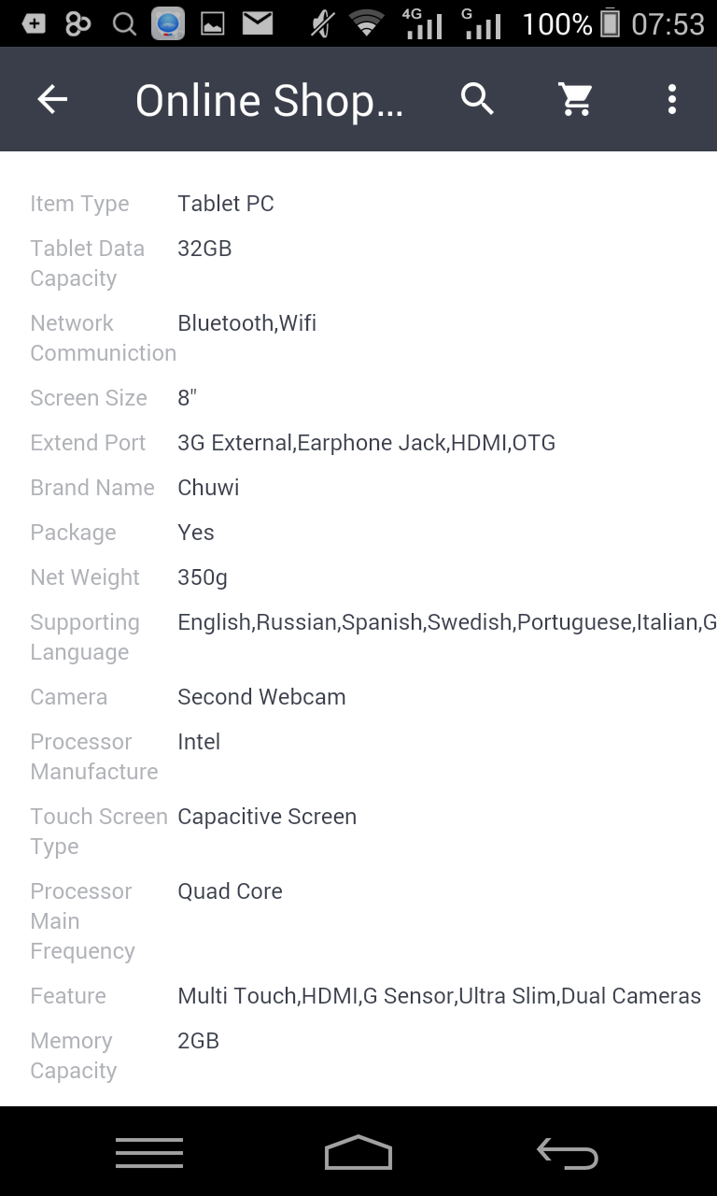
Task: Tap the battery icon in status bar
Action: click(x=610, y=23)
